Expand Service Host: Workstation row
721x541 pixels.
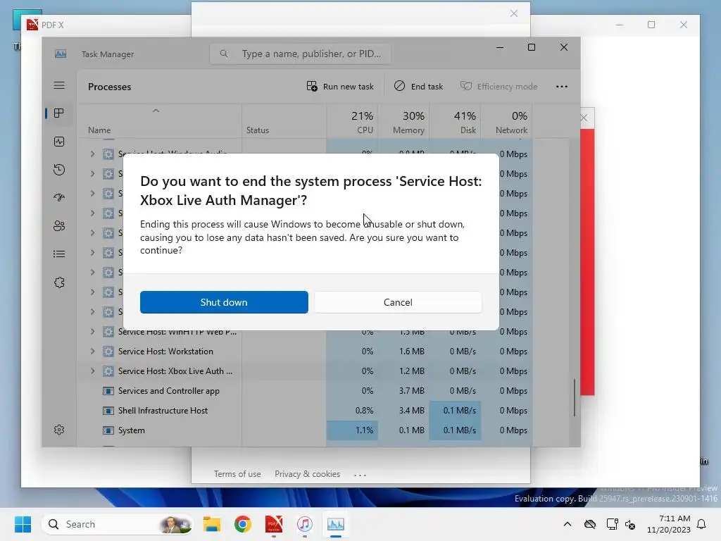[x=92, y=352]
